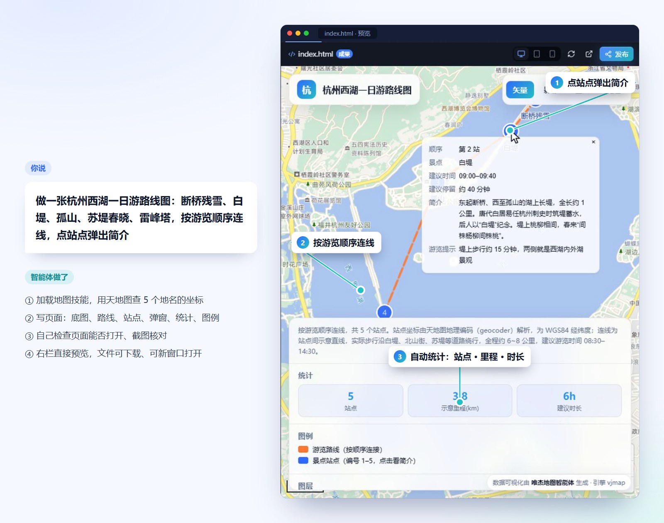Click the 断桥残雪 map label
664x523 pixels.
[x=535, y=116]
